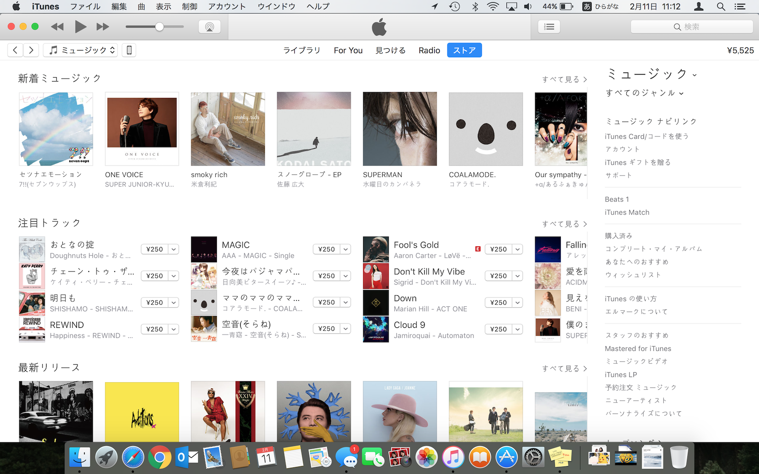Click the ¥5,525 account balance
This screenshot has width=759, height=474.
click(x=741, y=50)
